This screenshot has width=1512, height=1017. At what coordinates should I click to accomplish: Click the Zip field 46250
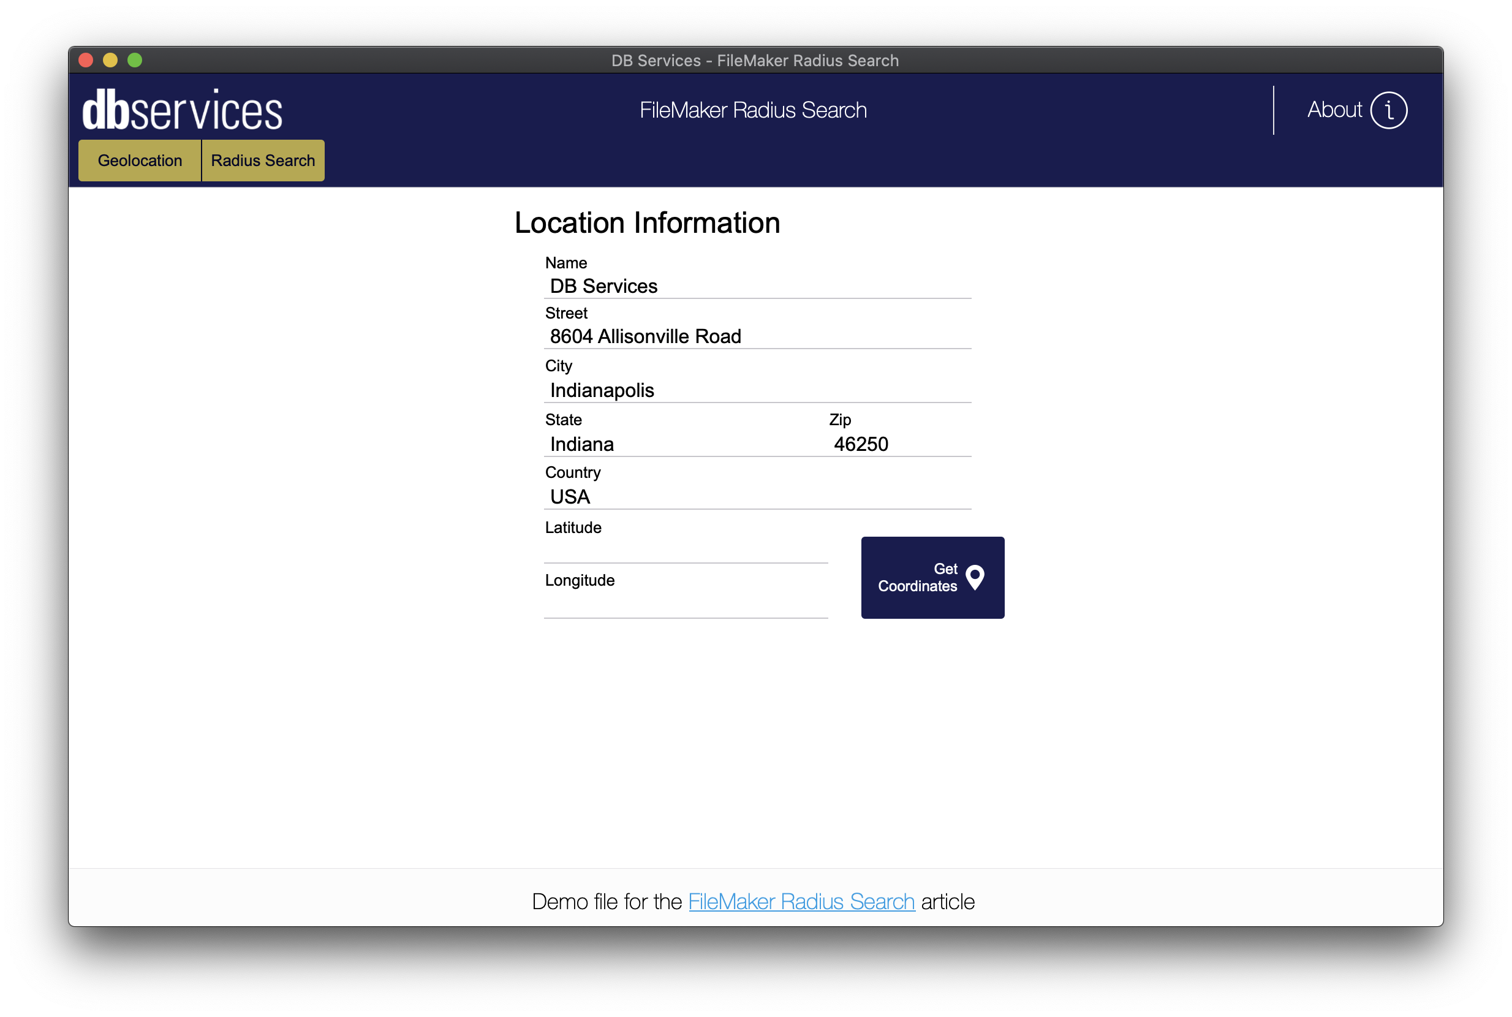[x=899, y=444]
